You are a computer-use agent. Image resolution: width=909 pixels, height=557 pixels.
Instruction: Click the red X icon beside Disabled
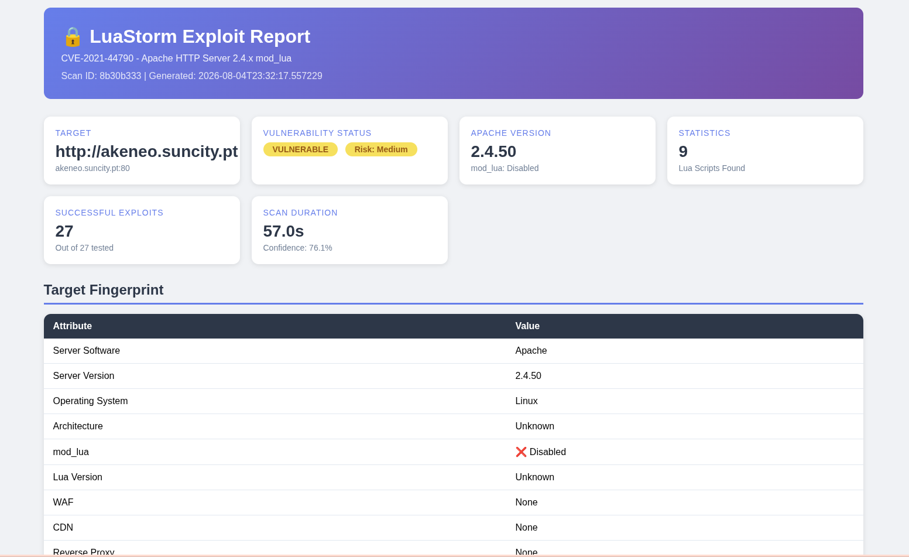click(521, 452)
